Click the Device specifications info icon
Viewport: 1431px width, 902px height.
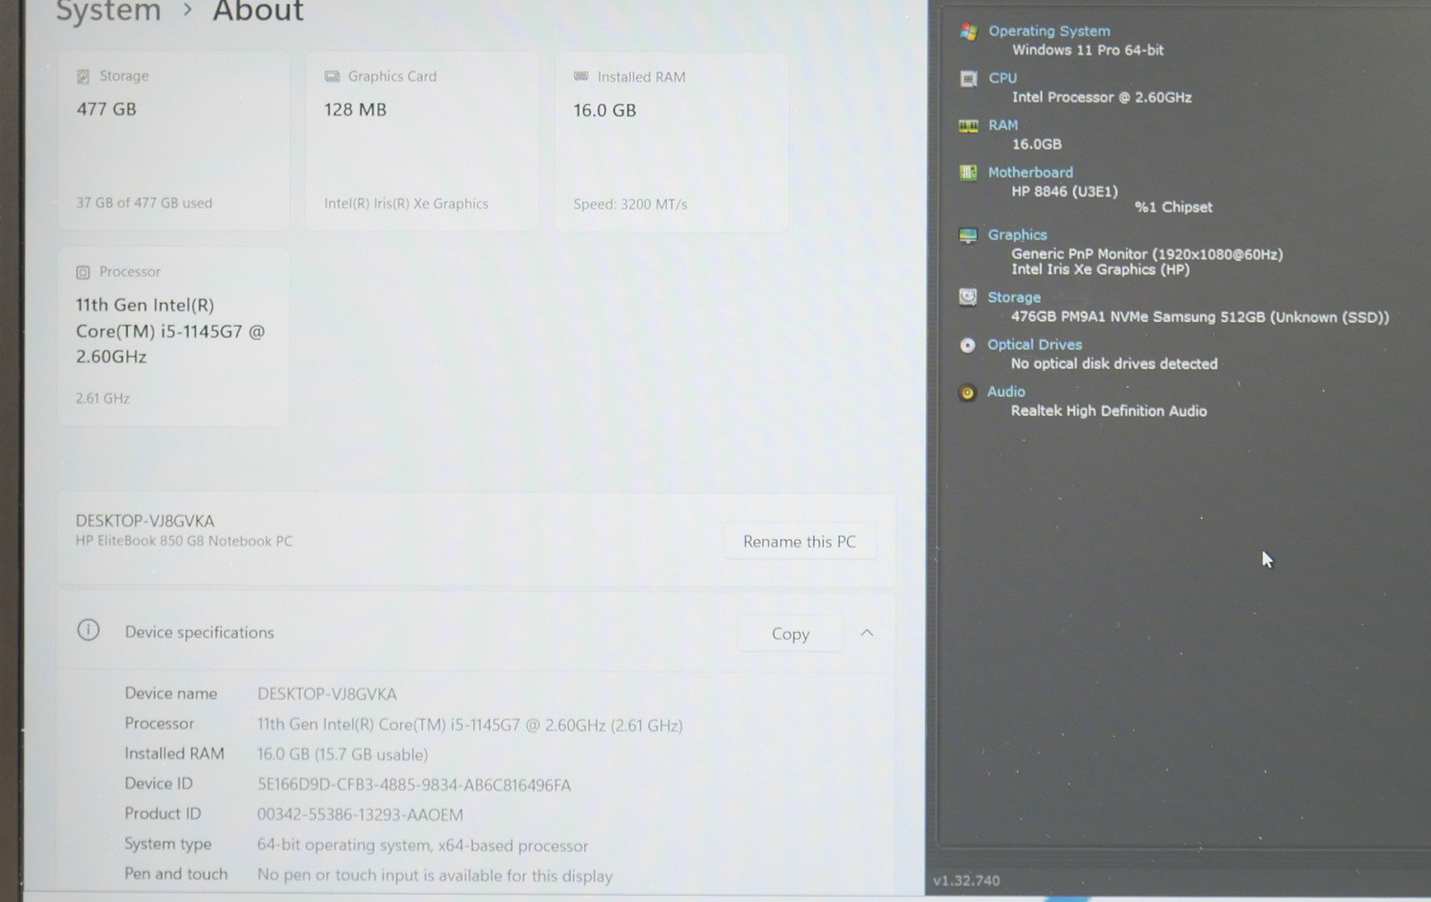coord(89,630)
